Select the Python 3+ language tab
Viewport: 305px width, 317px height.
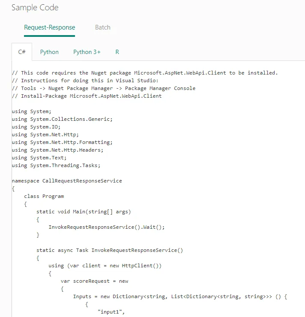pyautogui.click(x=87, y=52)
